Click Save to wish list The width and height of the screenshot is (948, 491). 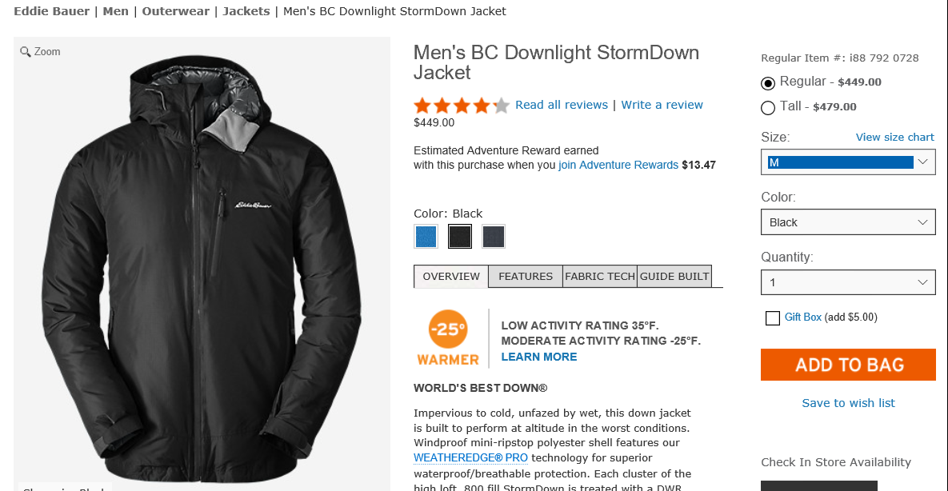point(848,403)
